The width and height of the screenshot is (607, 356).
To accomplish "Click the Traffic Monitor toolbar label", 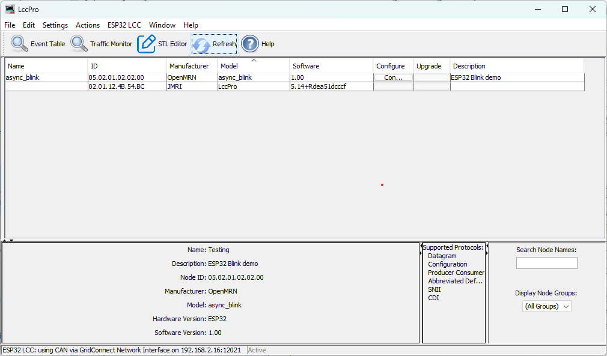I will coord(111,43).
